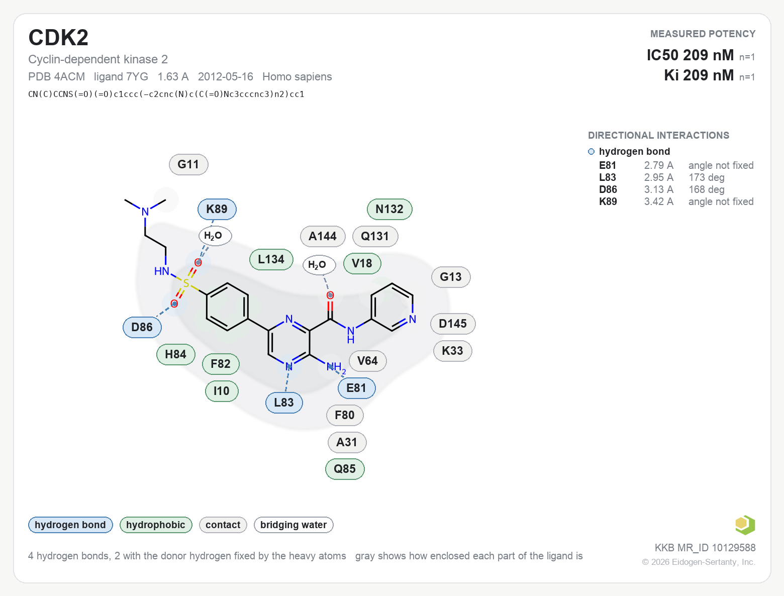This screenshot has height=596, width=784.
Task: Select the K89 residue label
Action: pyautogui.click(x=217, y=209)
